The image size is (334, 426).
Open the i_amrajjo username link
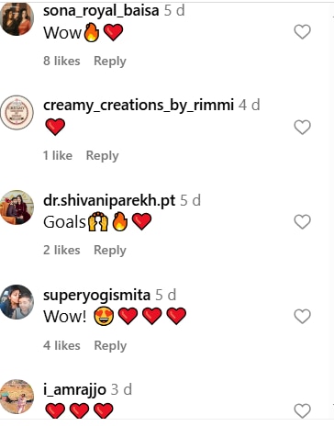(x=74, y=390)
